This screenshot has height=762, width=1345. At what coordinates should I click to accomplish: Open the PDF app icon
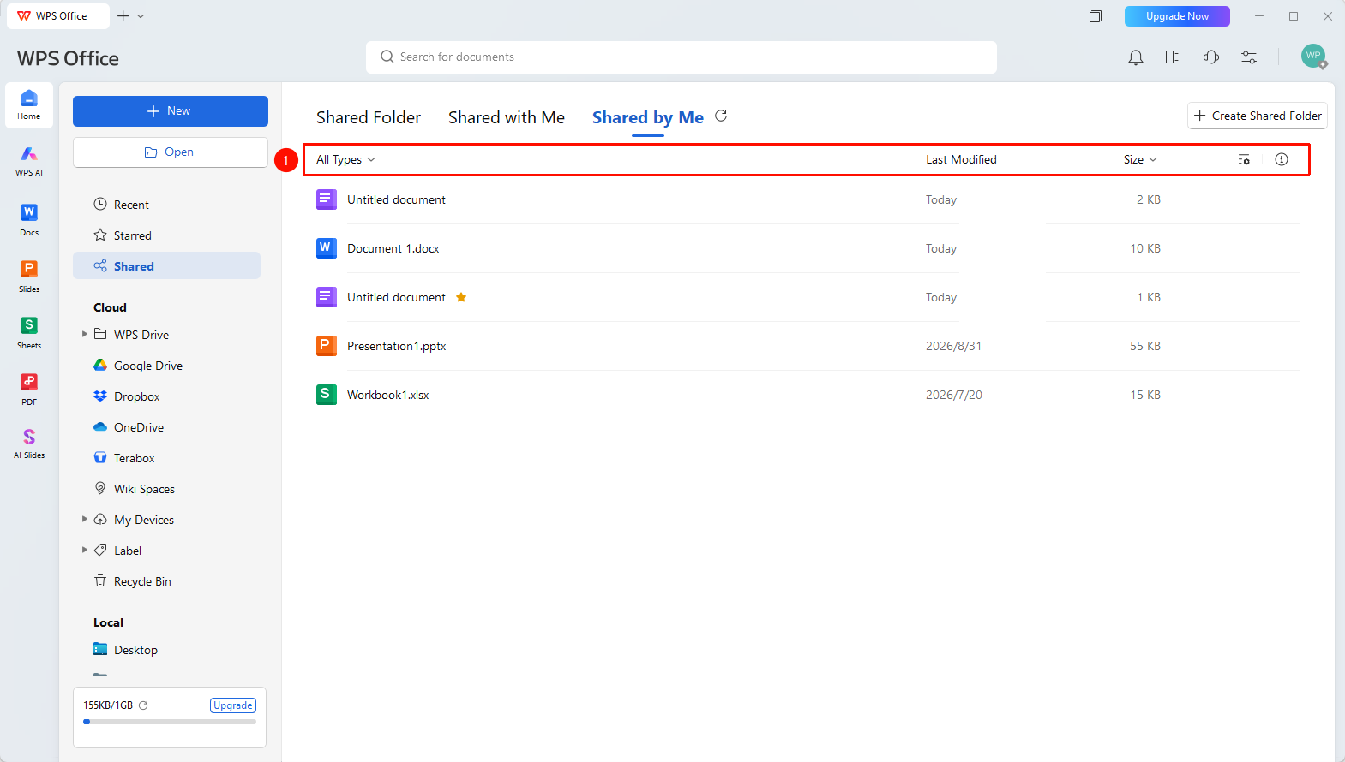(29, 389)
